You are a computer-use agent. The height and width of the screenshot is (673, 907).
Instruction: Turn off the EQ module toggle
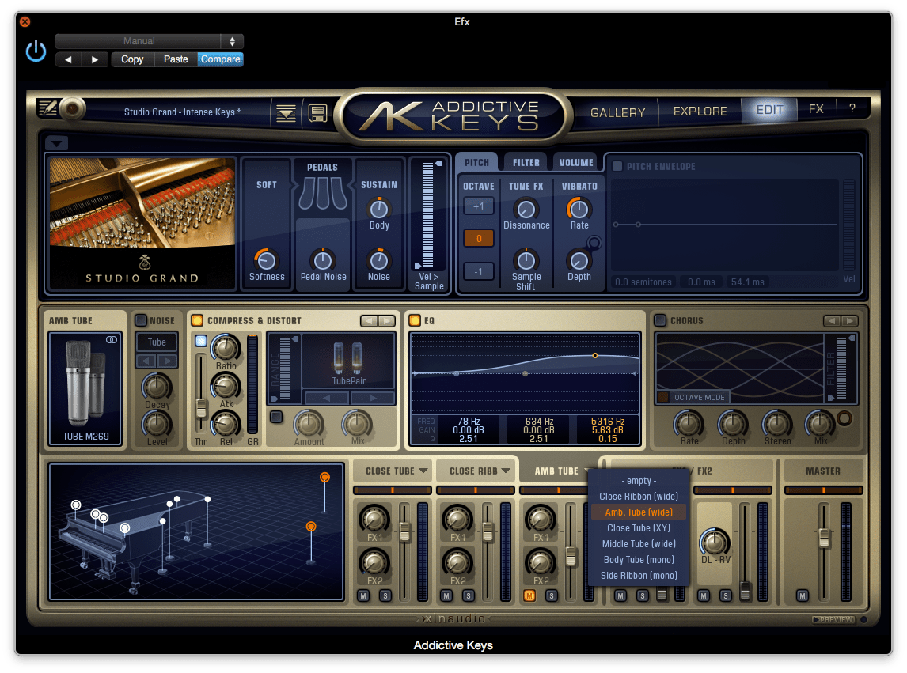[415, 320]
